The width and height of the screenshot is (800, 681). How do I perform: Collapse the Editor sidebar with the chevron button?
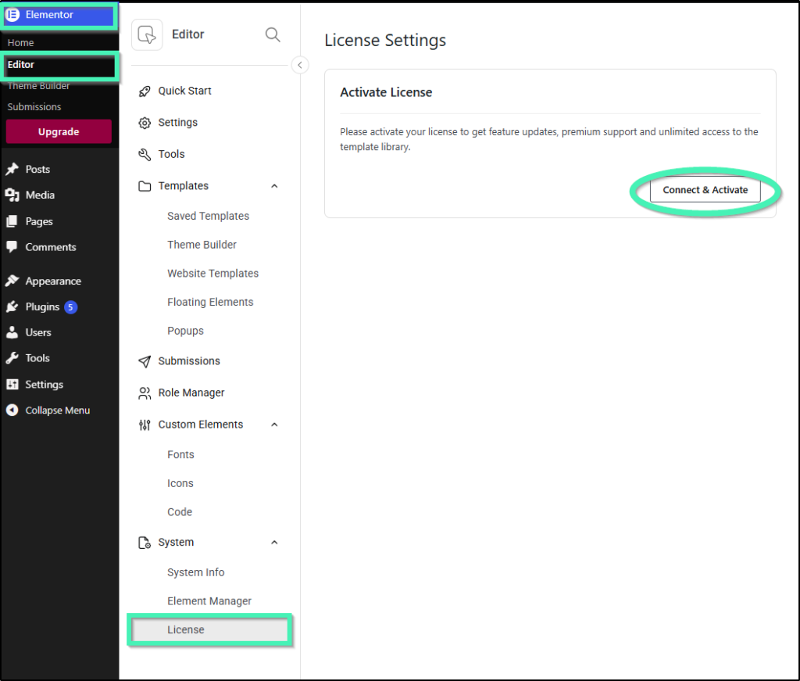pos(300,65)
